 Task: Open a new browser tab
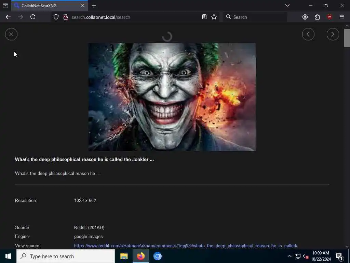(94, 5)
